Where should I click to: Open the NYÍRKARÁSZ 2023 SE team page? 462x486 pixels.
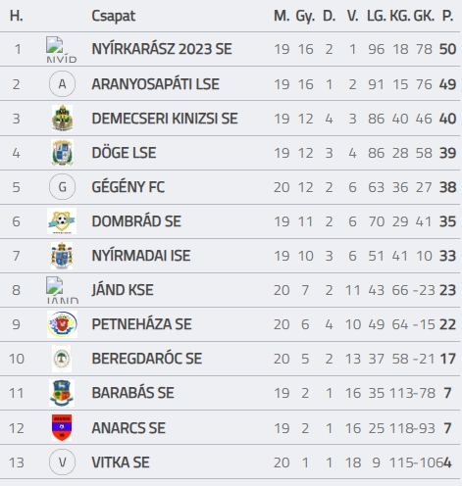pos(162,49)
